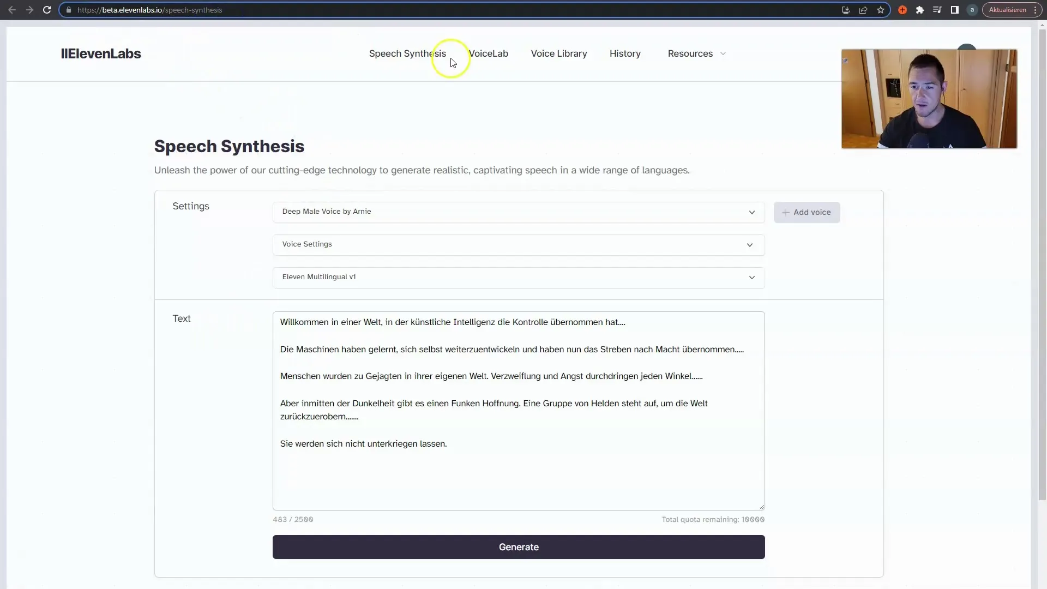Click the ElevenLabs logo icon

pyautogui.click(x=101, y=53)
